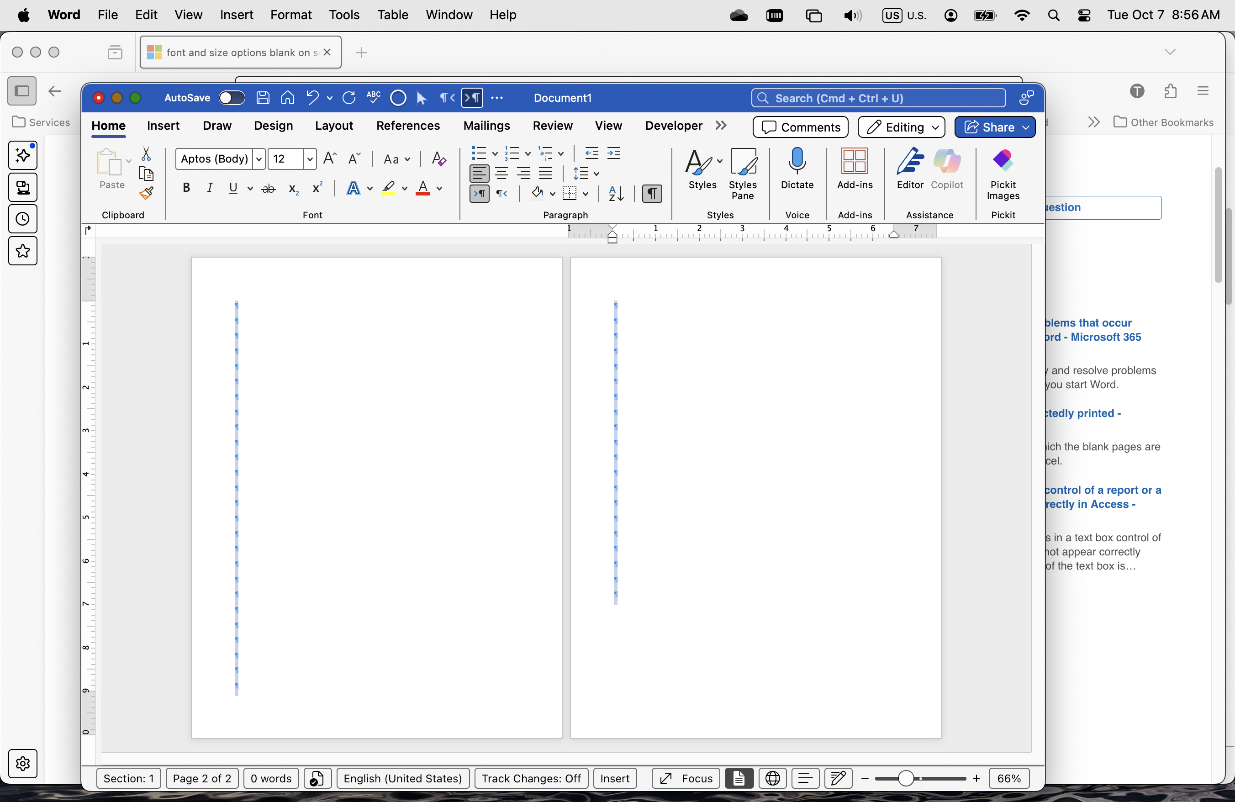Click the Clear Formatting eraser icon
The height and width of the screenshot is (802, 1235).
(439, 159)
